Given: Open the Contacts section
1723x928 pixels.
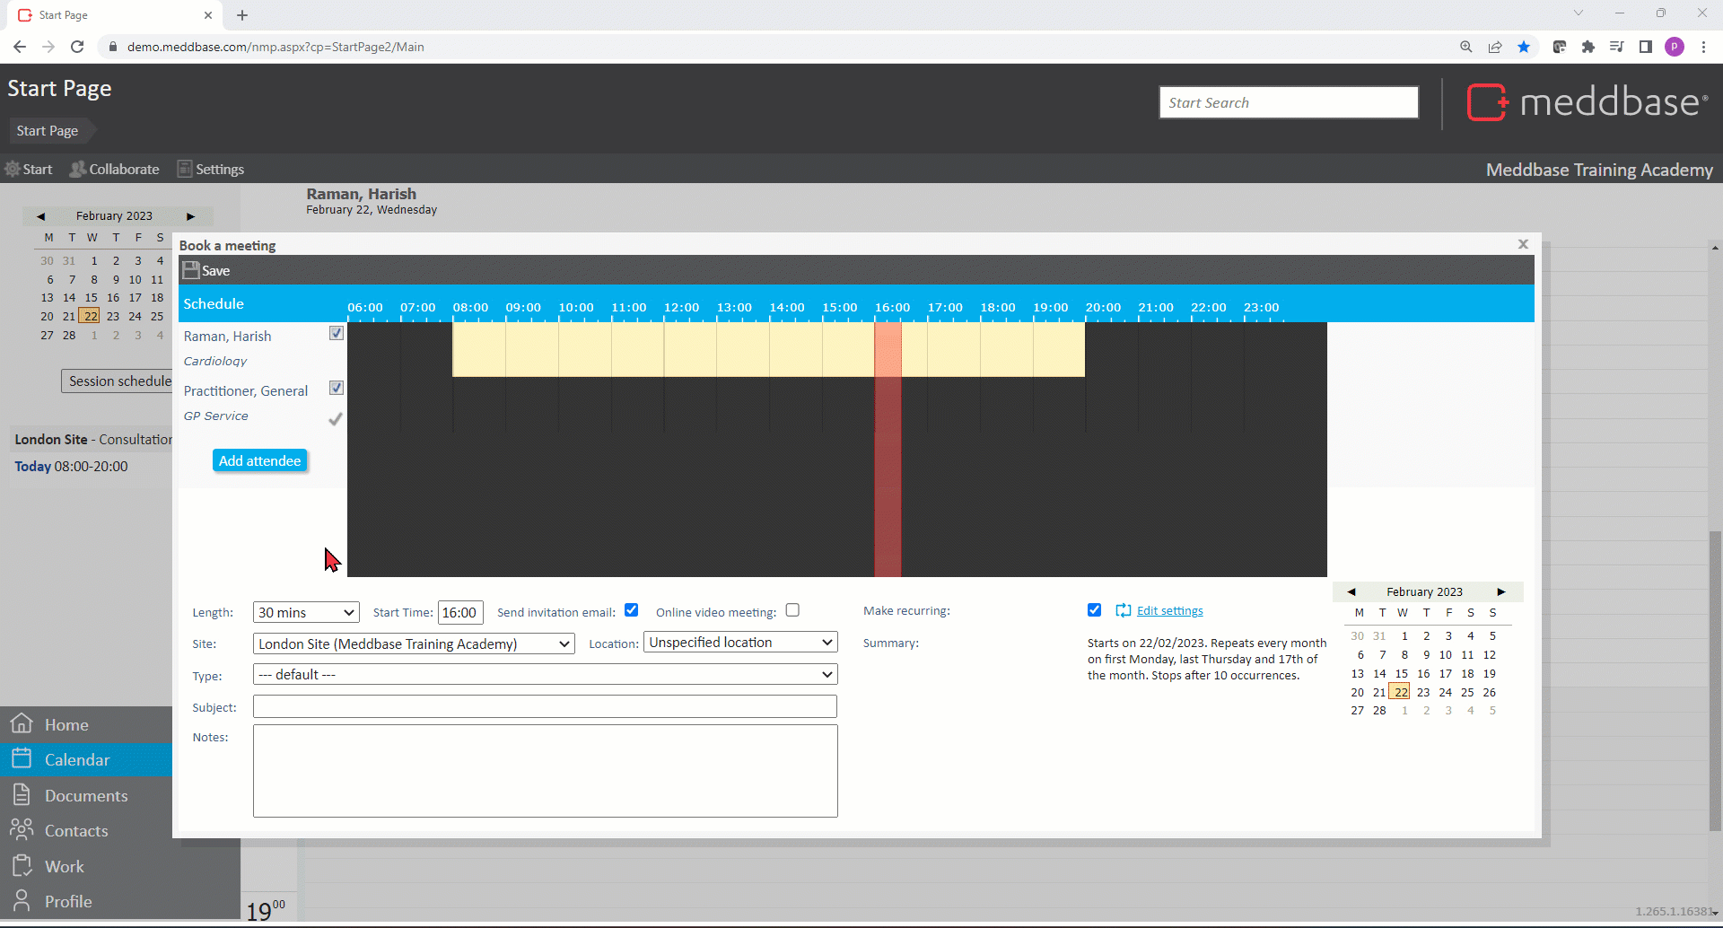Looking at the screenshot, I should coord(76,830).
